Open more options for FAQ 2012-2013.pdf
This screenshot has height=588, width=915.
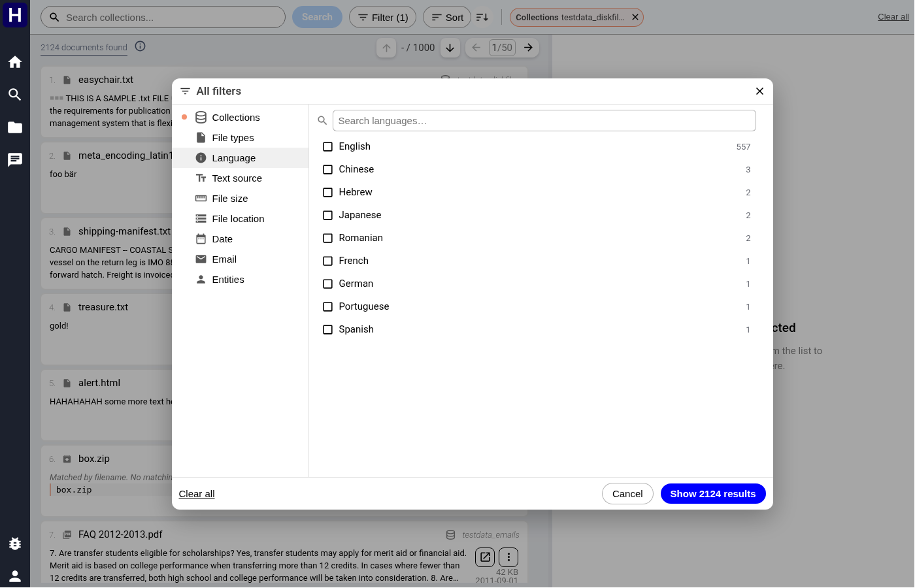coord(508,557)
